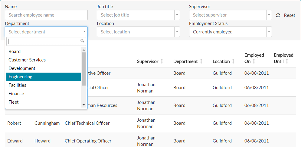Focus the employee Name search field

pyautogui.click(x=46, y=15)
